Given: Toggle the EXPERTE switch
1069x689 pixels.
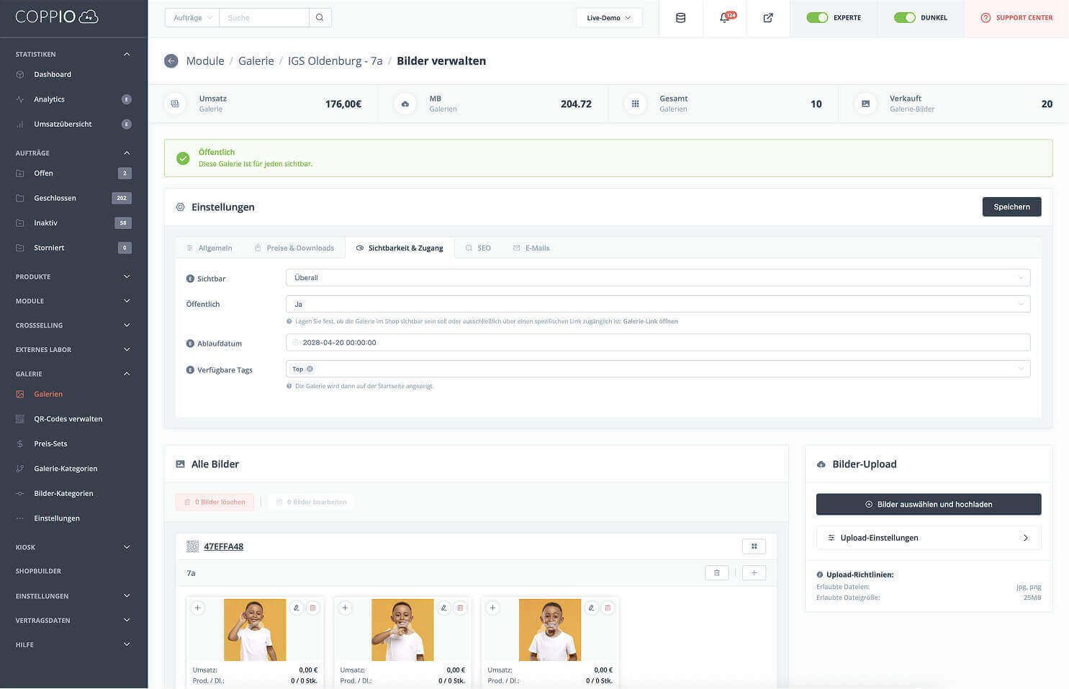Looking at the screenshot, I should click(817, 18).
